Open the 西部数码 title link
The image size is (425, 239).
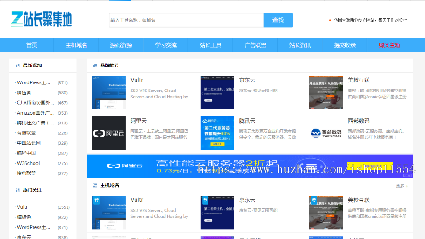pyautogui.click(x=358, y=121)
